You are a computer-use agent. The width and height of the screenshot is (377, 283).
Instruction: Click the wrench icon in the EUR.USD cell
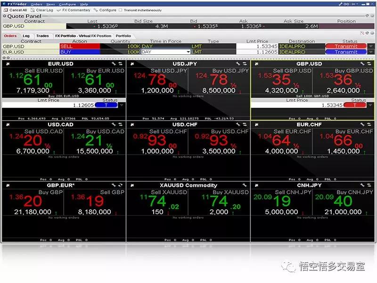pos(114,64)
